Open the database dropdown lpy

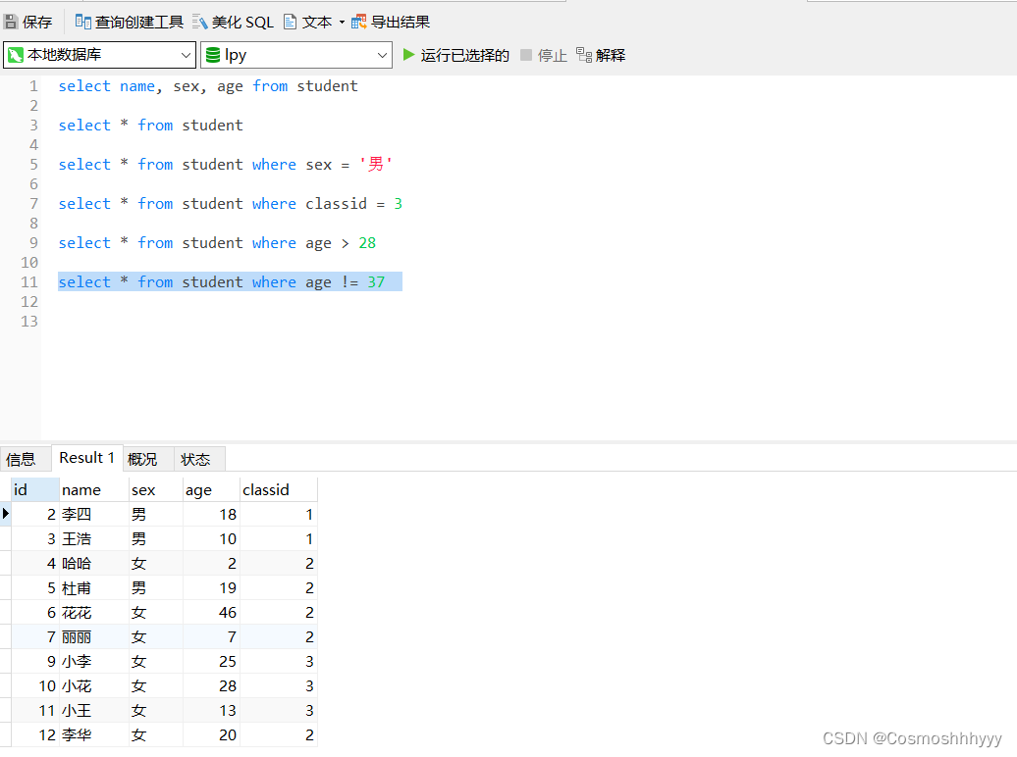pyautogui.click(x=296, y=55)
